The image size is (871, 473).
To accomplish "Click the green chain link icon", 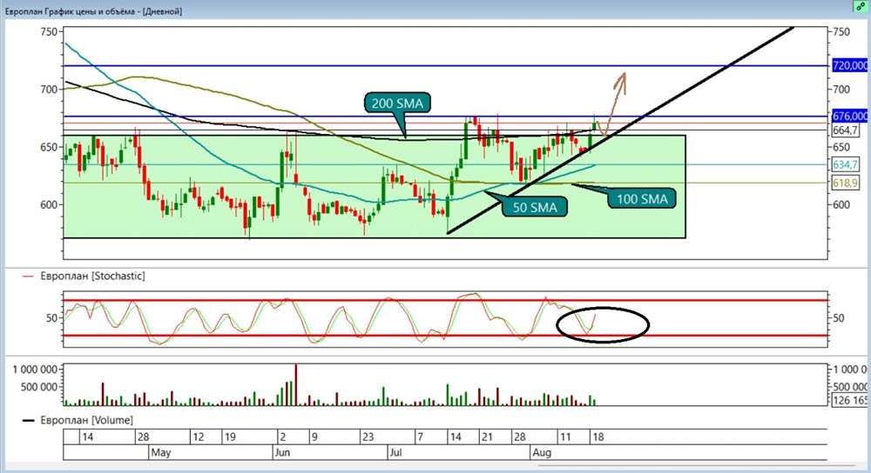I will (861, 6).
